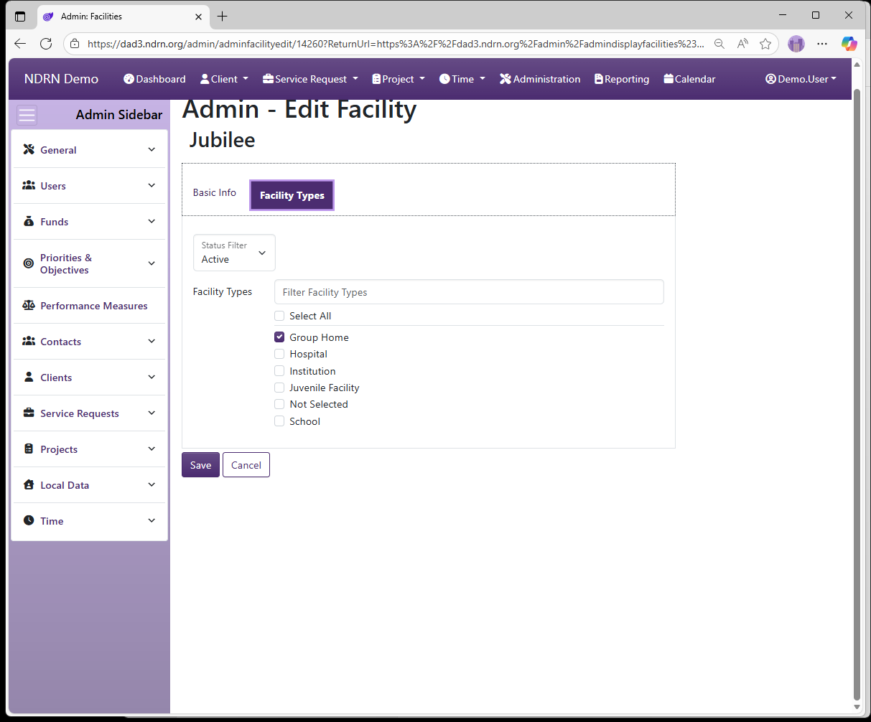
Task: Click the sidebar Time clock icon
Action: click(x=29, y=520)
